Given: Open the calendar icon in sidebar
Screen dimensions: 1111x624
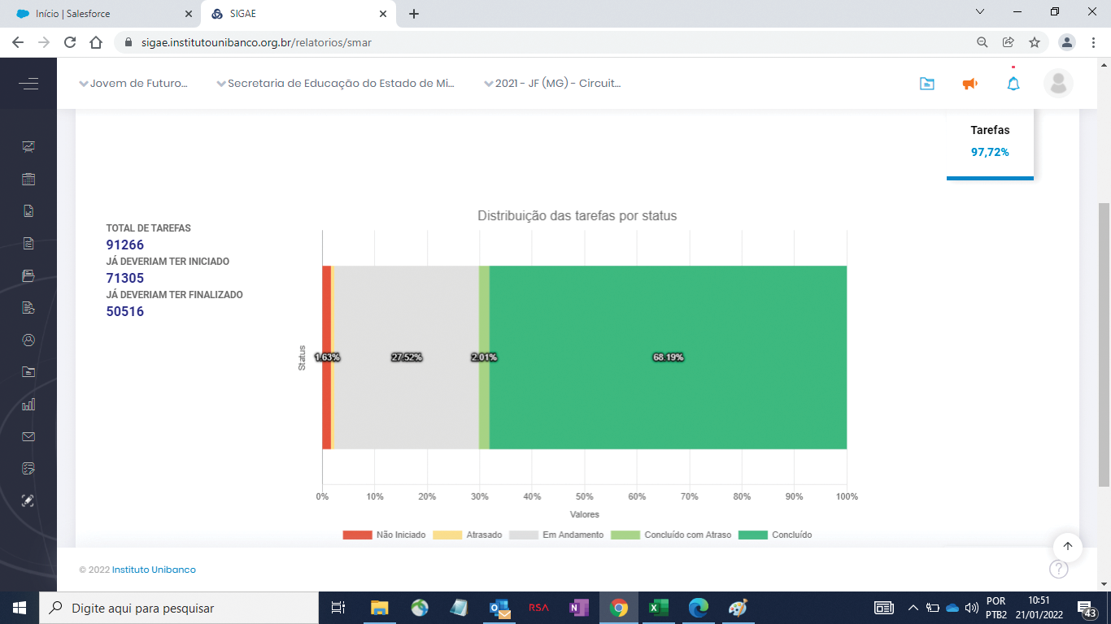Looking at the screenshot, I should 28,180.
